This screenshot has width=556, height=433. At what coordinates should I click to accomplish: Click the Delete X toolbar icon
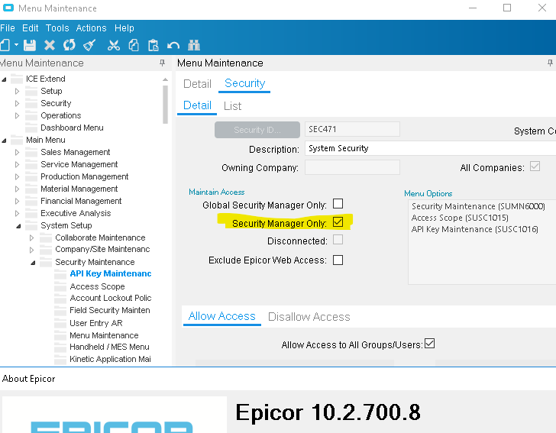[x=50, y=45]
